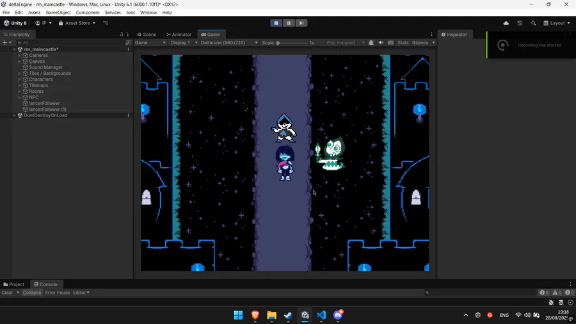Expand the Canvas object
Image resolution: width=576 pixels, height=324 pixels.
tap(19, 61)
